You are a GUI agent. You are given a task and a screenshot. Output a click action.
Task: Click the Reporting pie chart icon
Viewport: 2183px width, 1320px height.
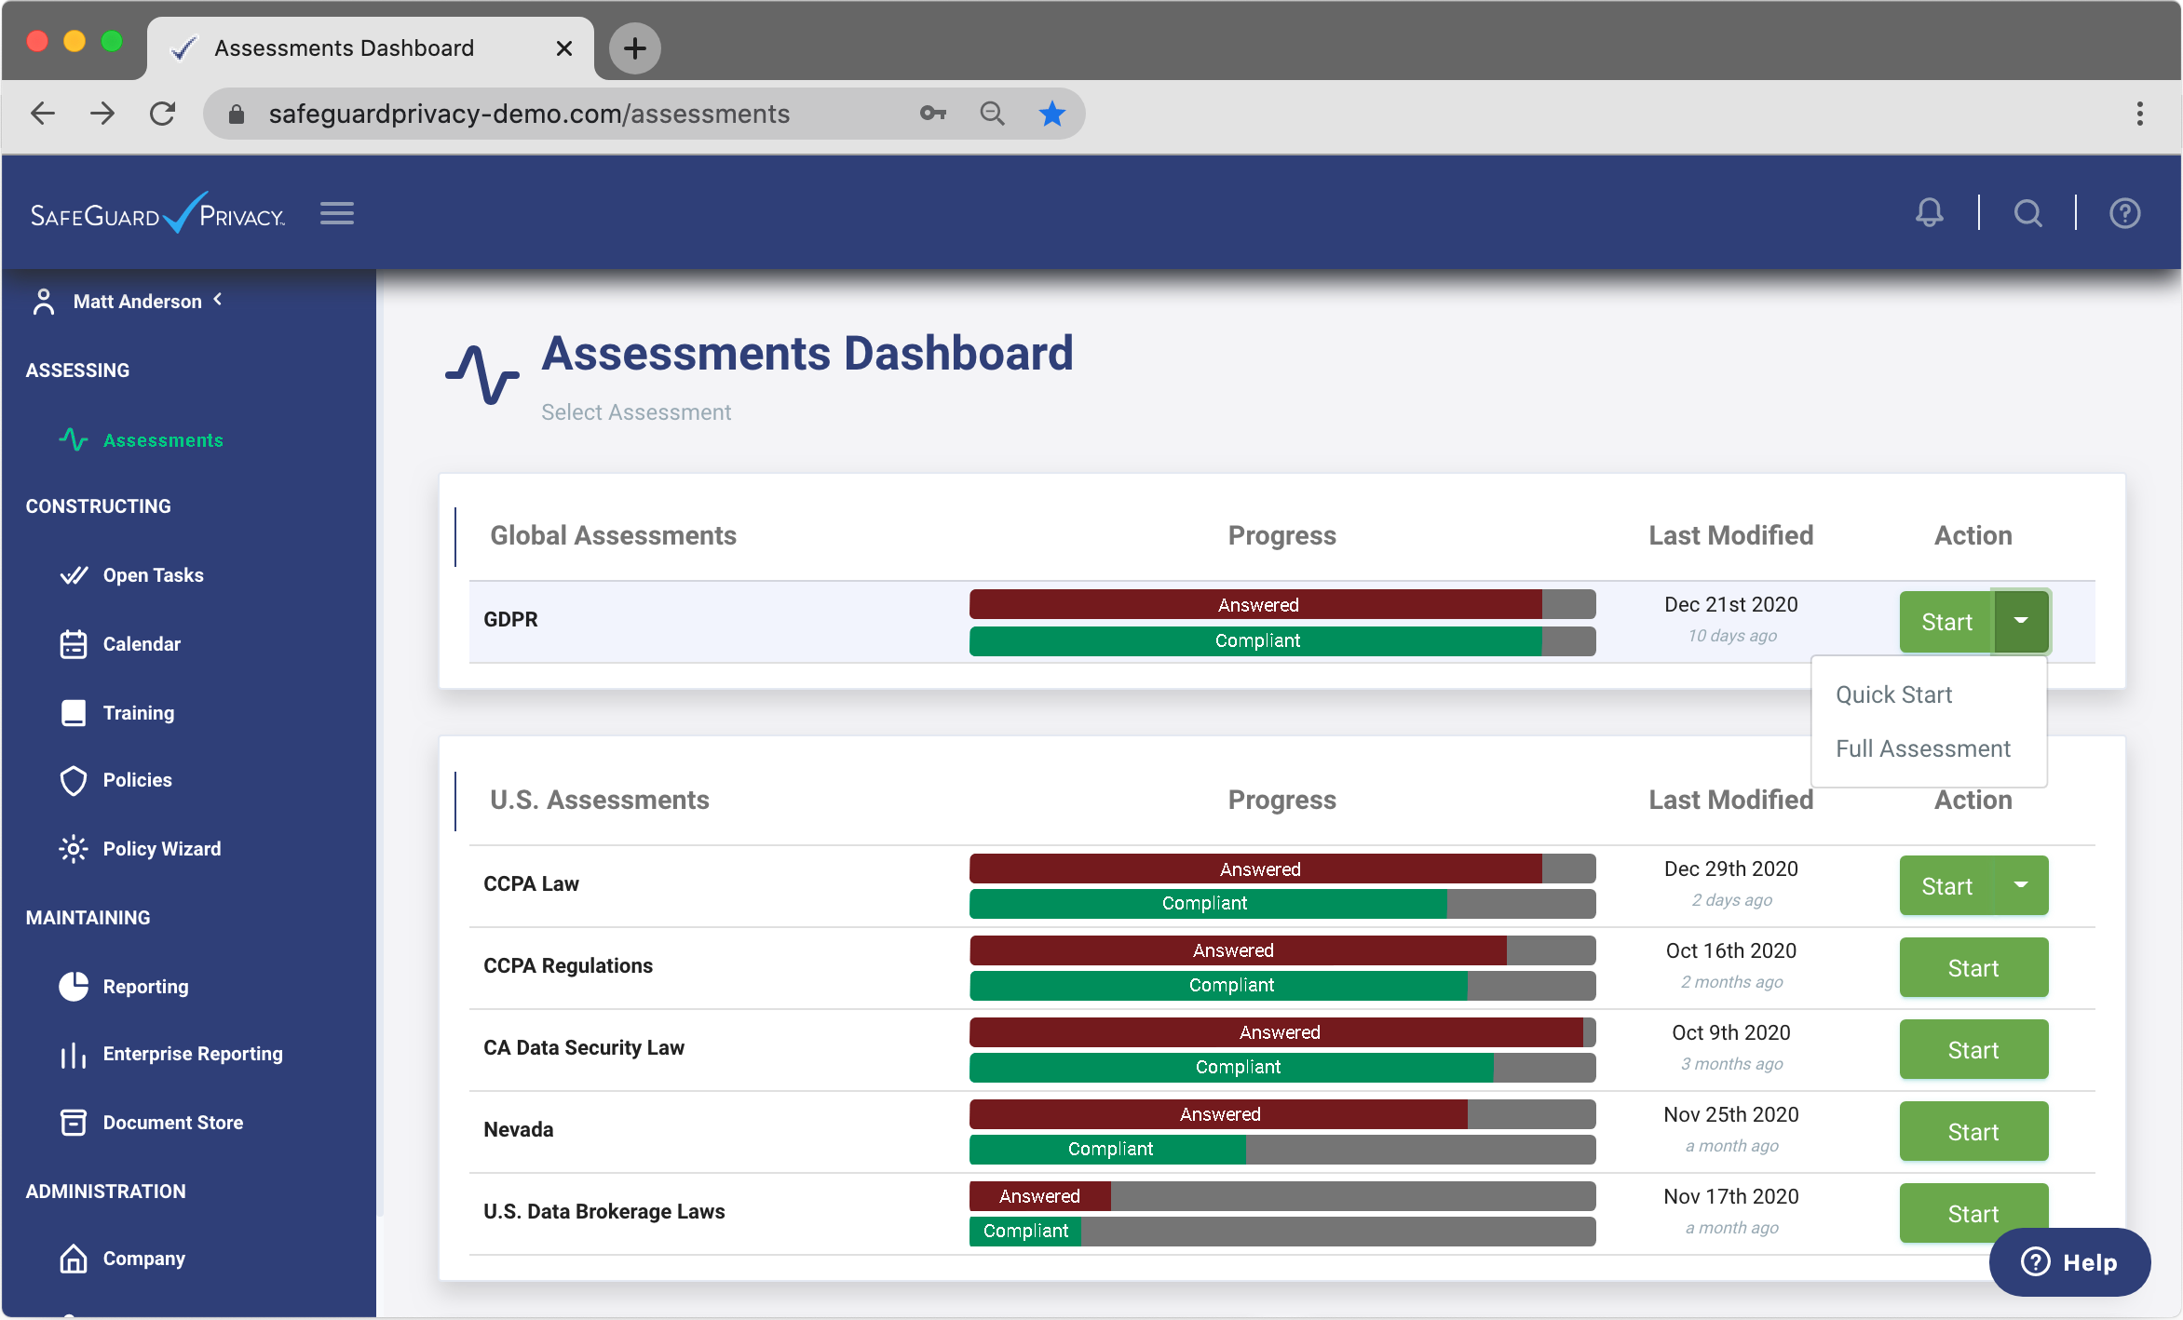(x=74, y=986)
